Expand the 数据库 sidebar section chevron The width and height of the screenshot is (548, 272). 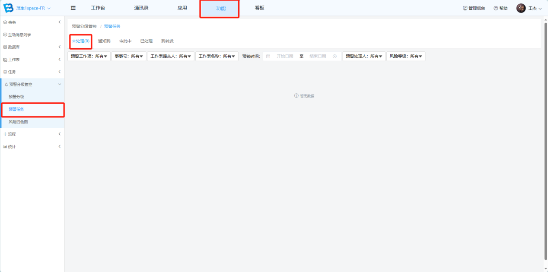point(59,47)
